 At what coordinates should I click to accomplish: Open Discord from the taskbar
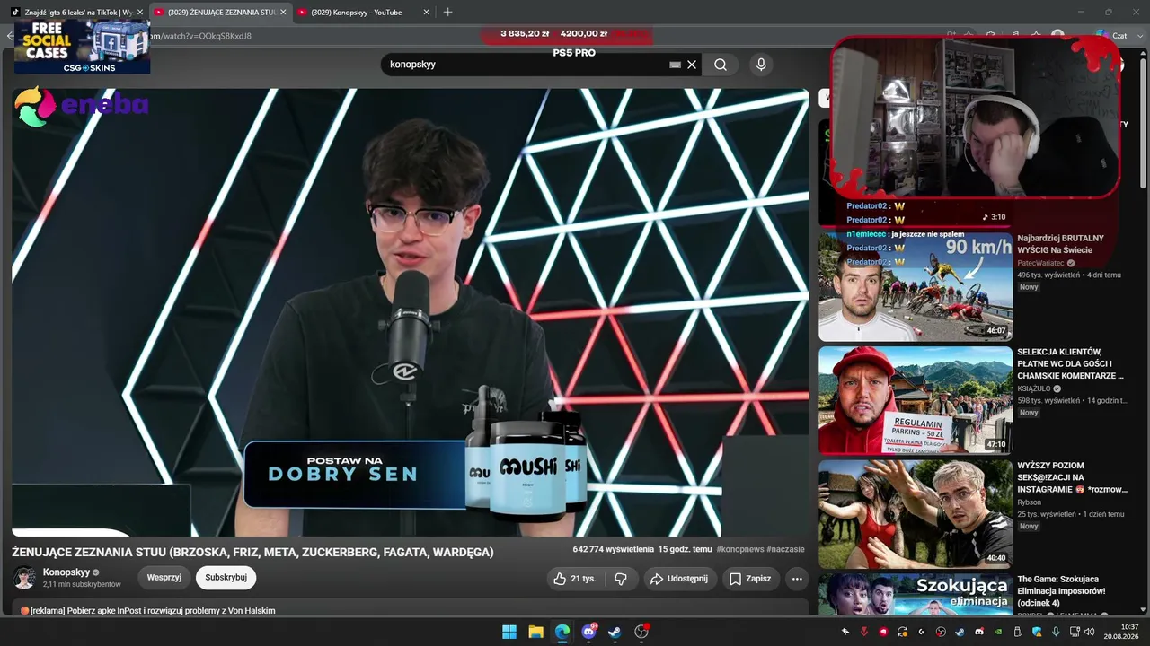pyautogui.click(x=588, y=632)
